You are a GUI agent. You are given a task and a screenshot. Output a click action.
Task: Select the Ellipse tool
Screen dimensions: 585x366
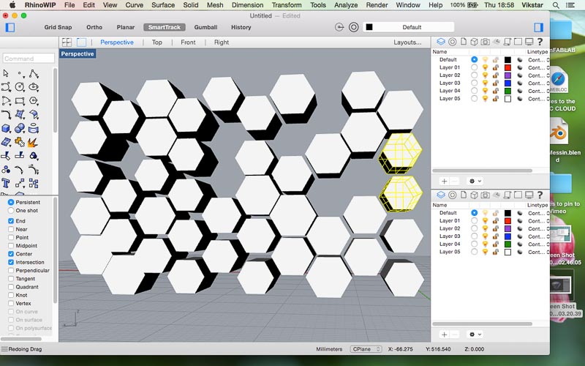click(34, 87)
